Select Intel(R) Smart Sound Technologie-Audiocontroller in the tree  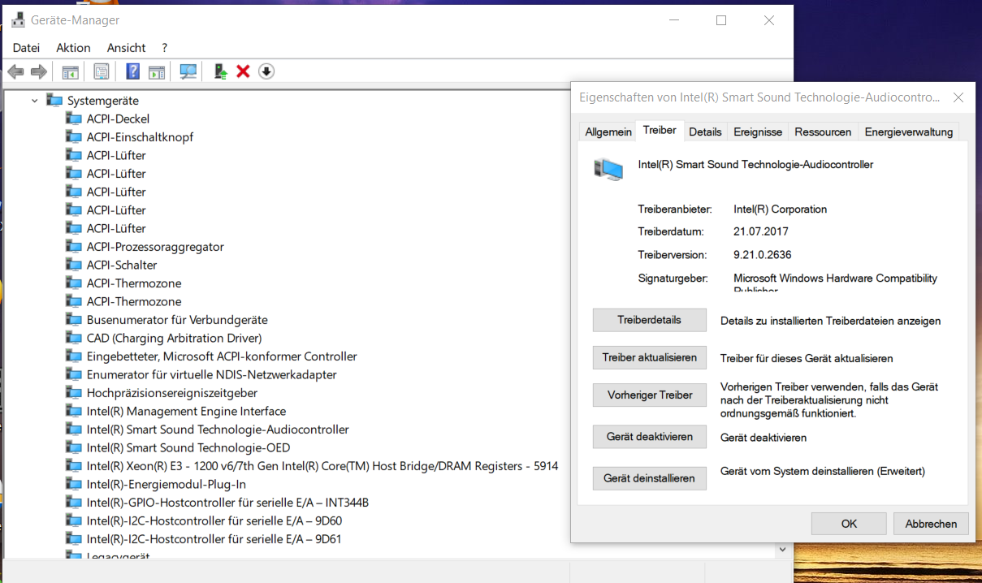(x=218, y=430)
